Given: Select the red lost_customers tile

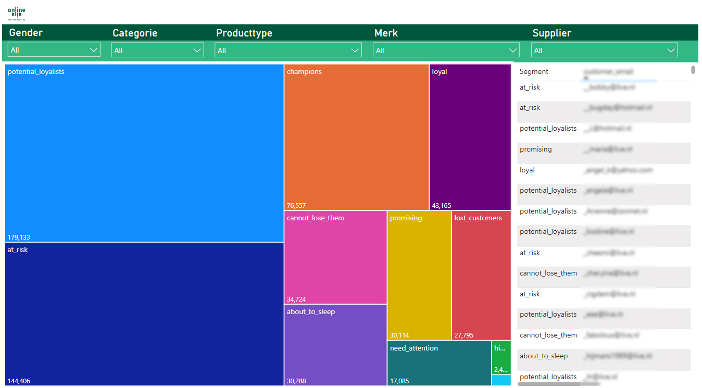Looking at the screenshot, I should pos(481,276).
